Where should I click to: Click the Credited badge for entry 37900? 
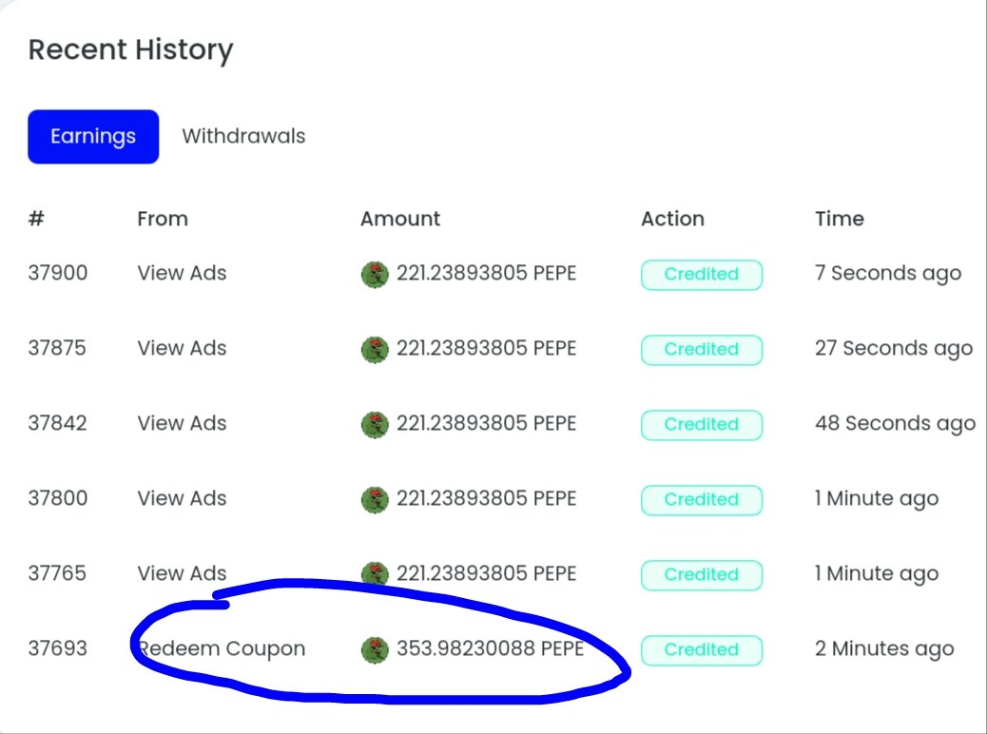(701, 275)
